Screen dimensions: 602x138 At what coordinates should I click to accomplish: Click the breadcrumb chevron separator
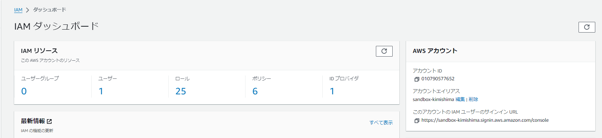[28, 10]
